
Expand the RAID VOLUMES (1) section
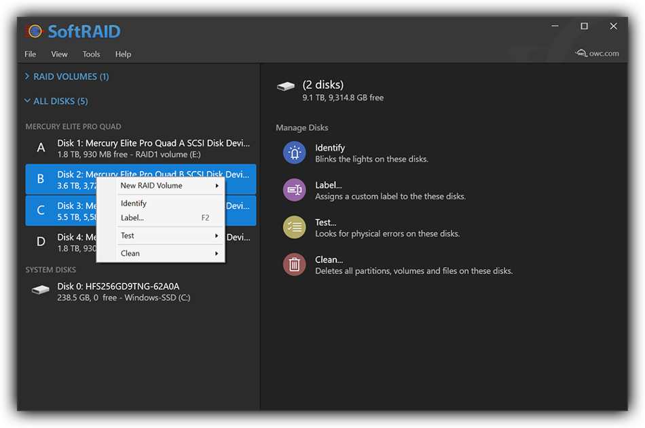tap(67, 77)
